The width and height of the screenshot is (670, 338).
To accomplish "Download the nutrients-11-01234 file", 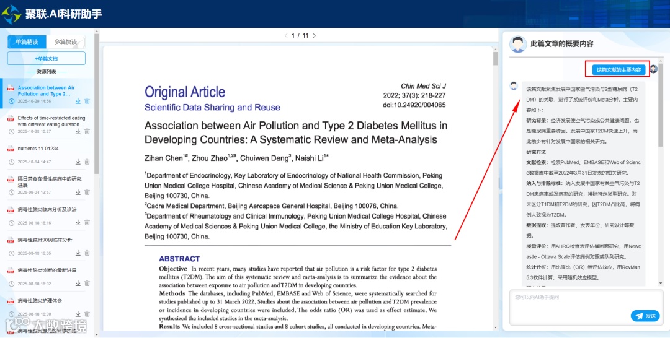I will click(78, 162).
